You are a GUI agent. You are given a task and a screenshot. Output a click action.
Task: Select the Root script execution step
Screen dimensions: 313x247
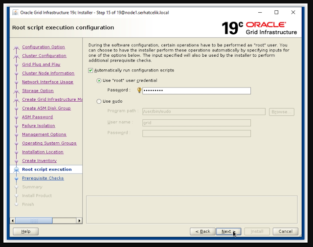47,169
